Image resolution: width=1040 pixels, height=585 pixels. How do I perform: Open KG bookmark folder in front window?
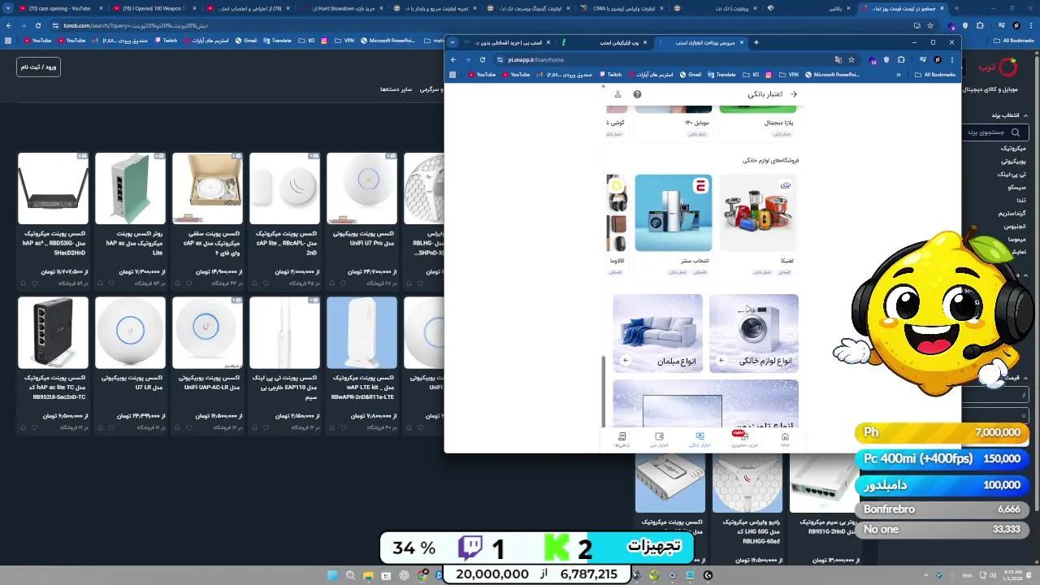click(752, 75)
